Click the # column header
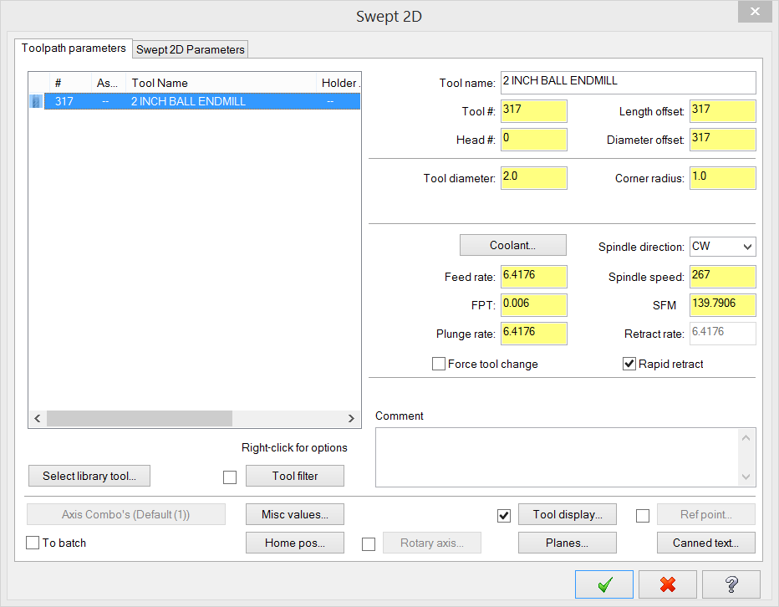The height and width of the screenshot is (607, 779). tap(70, 83)
